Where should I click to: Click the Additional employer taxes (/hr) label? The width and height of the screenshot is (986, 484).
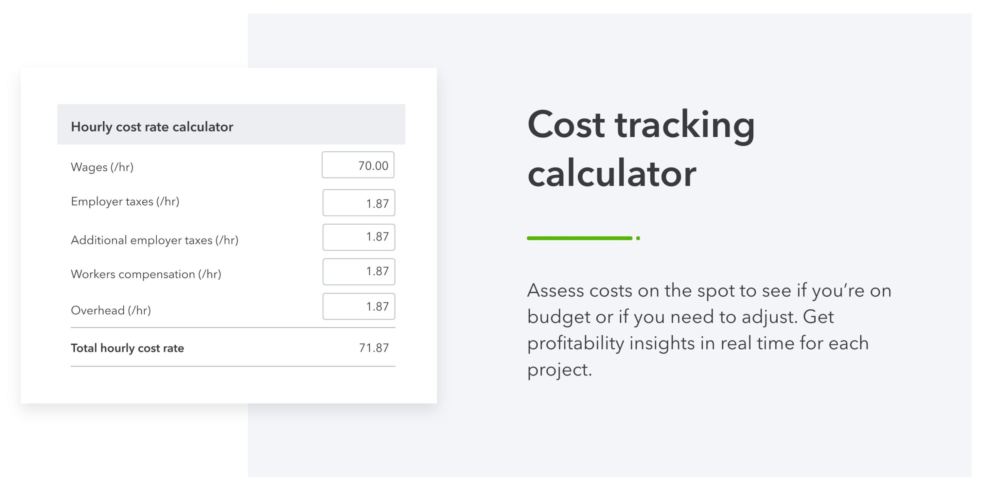(x=154, y=240)
